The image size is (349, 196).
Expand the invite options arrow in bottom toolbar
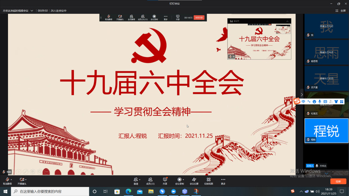tap(139, 179)
